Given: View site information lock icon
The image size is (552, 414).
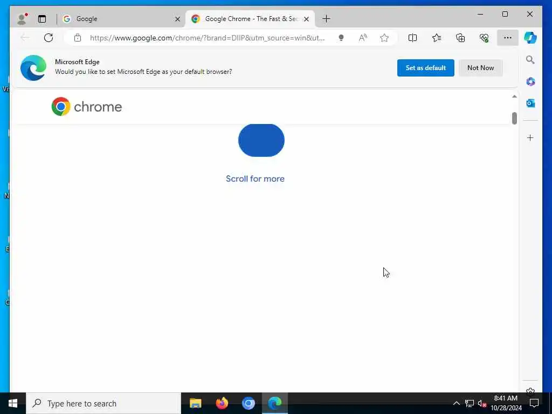Looking at the screenshot, I should tap(78, 38).
